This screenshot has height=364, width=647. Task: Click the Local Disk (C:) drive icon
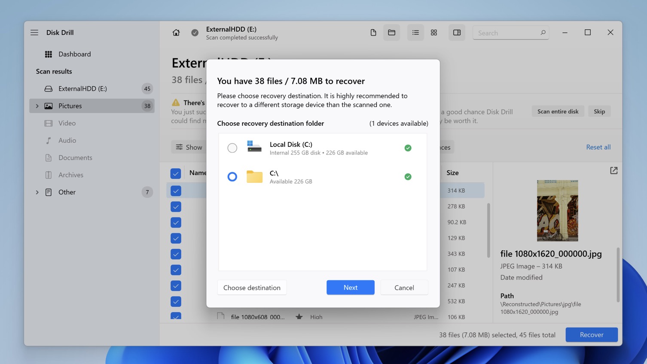pos(254,147)
